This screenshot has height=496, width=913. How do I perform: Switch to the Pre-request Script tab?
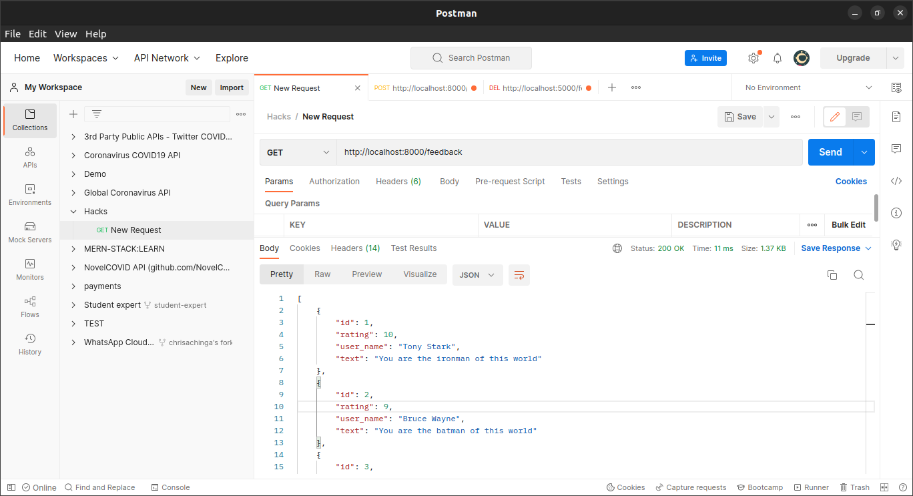coord(510,182)
